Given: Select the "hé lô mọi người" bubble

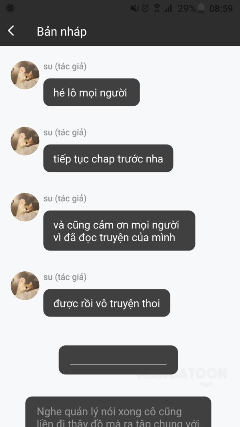Looking at the screenshot, I should coord(92,92).
